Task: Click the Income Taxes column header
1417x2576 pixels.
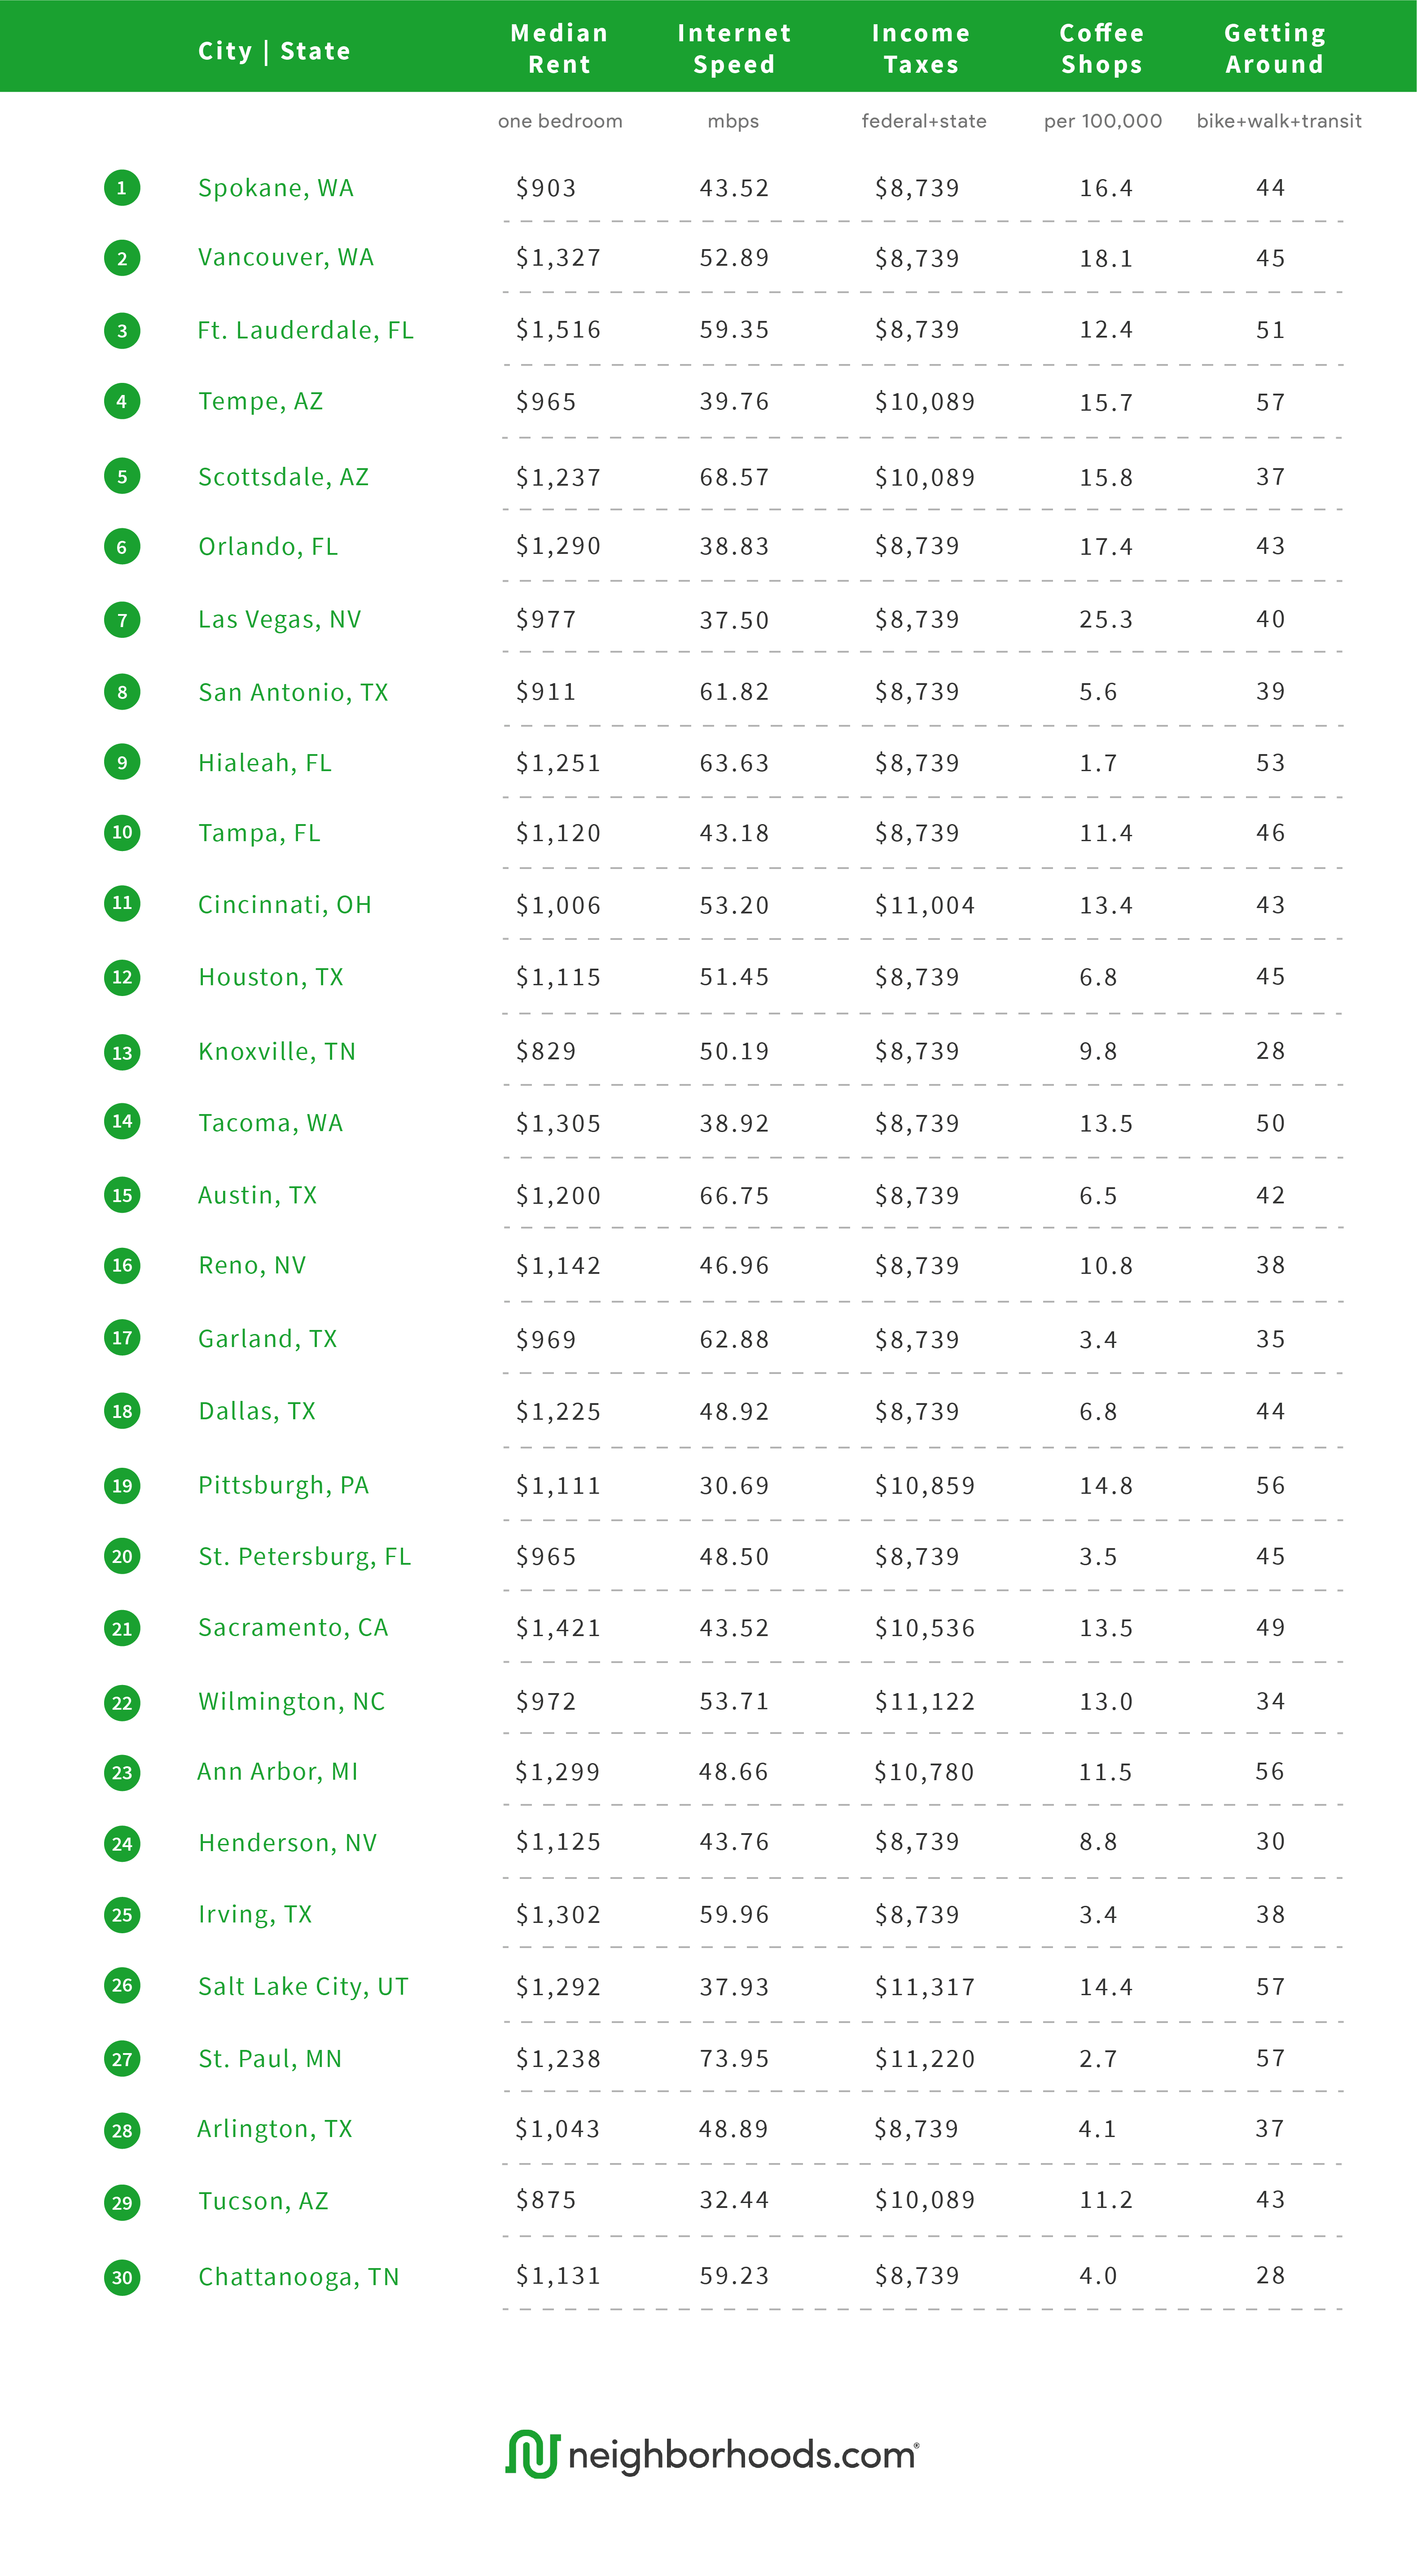Action: (x=921, y=48)
